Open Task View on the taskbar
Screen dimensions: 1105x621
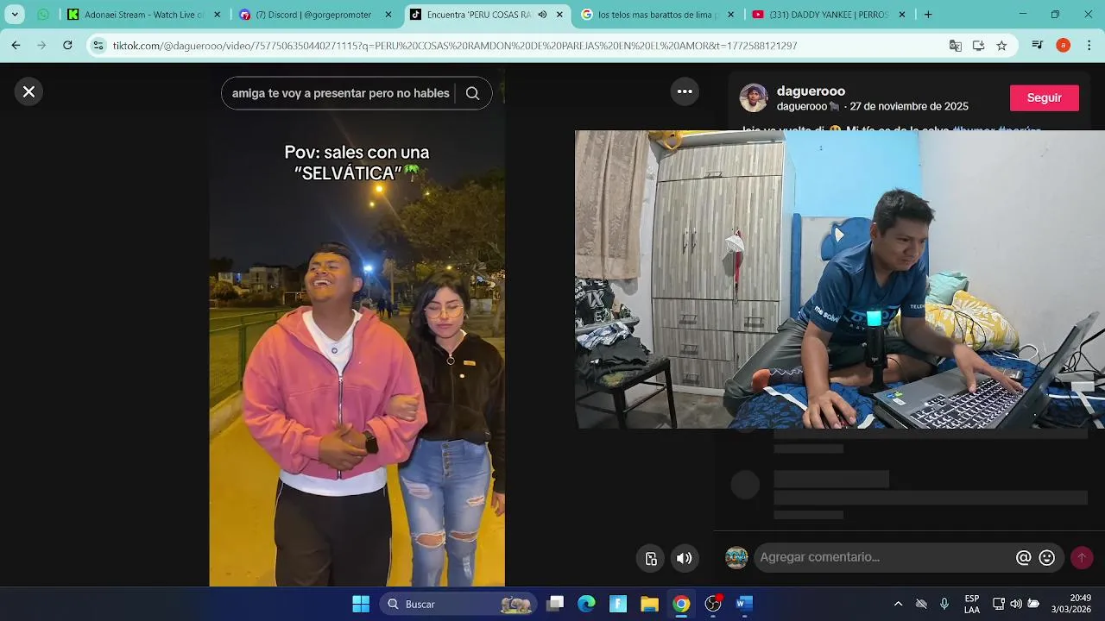coord(555,604)
